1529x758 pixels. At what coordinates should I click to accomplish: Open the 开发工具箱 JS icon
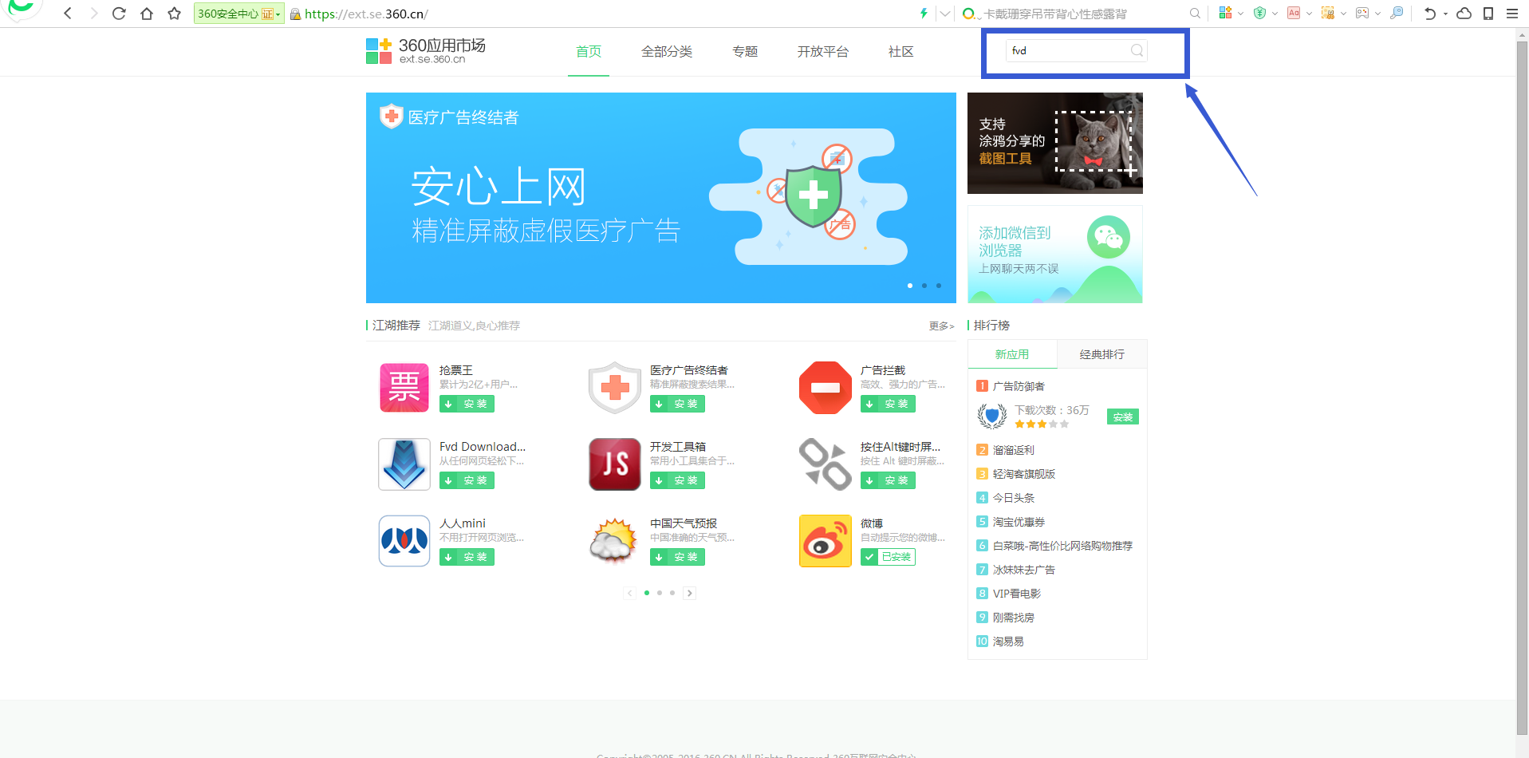pos(615,464)
